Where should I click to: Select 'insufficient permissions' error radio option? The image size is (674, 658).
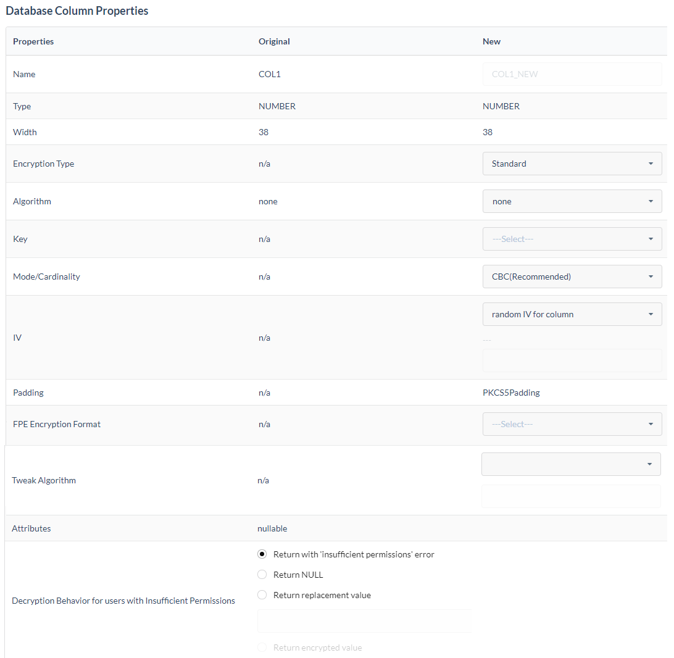[x=262, y=554]
